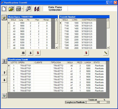Click Lung column header in Nome Opera table
118x109 pixels.
coord(22,20)
